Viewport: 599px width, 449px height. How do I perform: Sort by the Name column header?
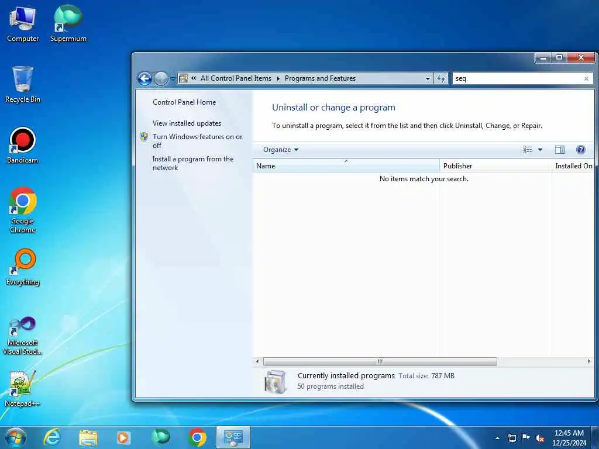[x=346, y=165]
